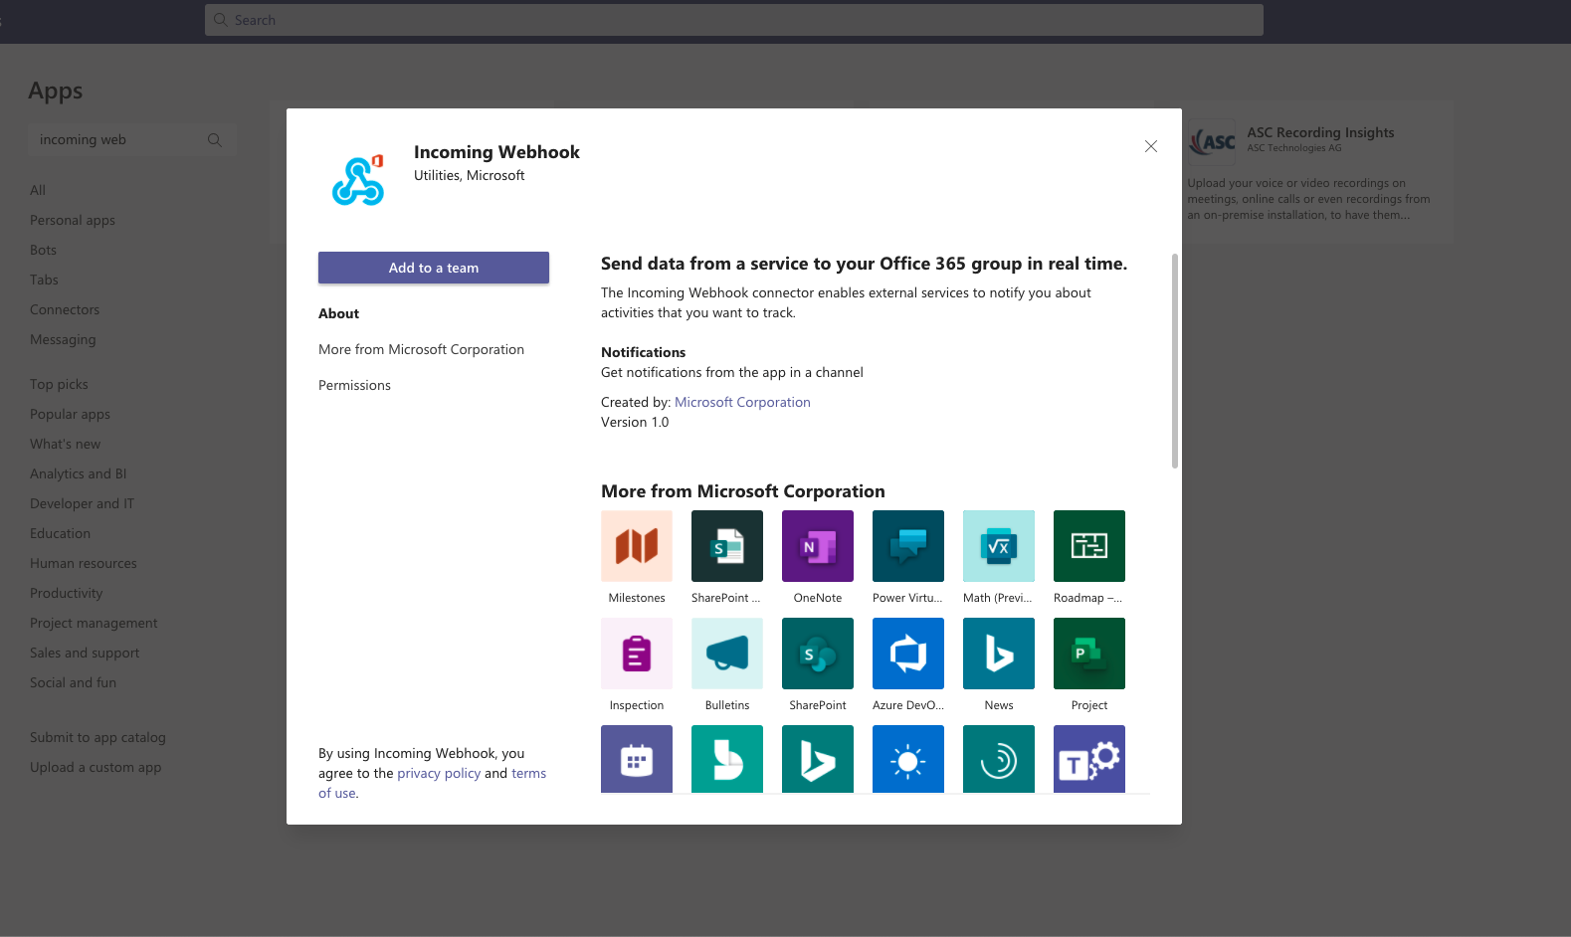Open the Sales and support category
This screenshot has width=1571, height=937.
point(85,653)
